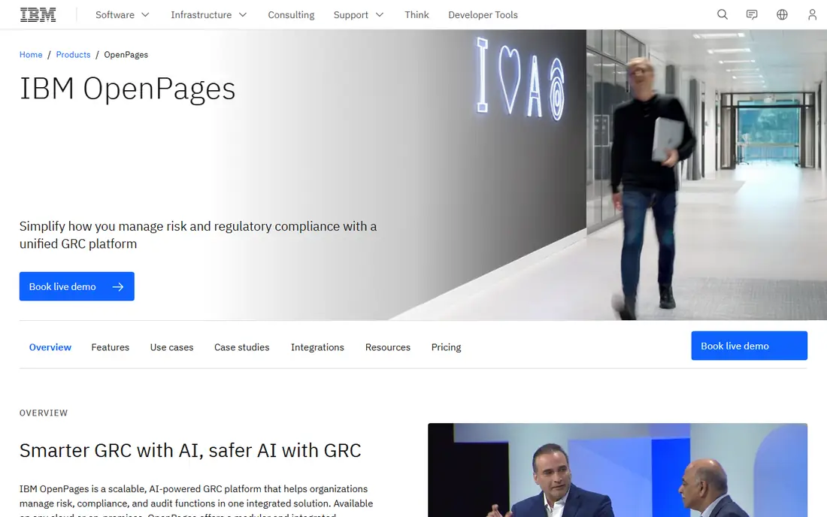Expand the Support dropdown menu

[x=359, y=15]
